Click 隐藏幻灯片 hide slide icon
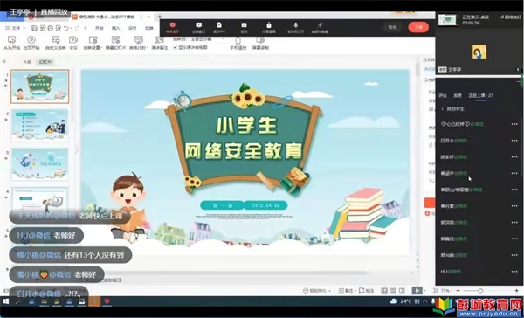 point(115,40)
